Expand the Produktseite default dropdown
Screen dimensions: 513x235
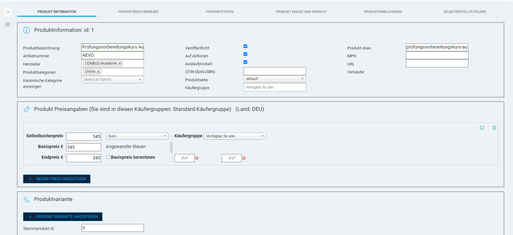[x=275, y=79]
